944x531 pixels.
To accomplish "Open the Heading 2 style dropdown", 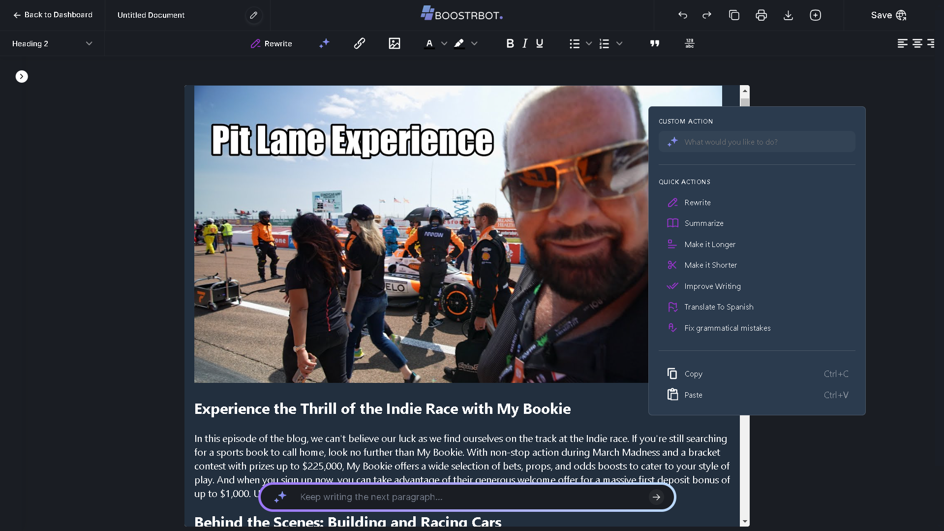I will [52, 43].
